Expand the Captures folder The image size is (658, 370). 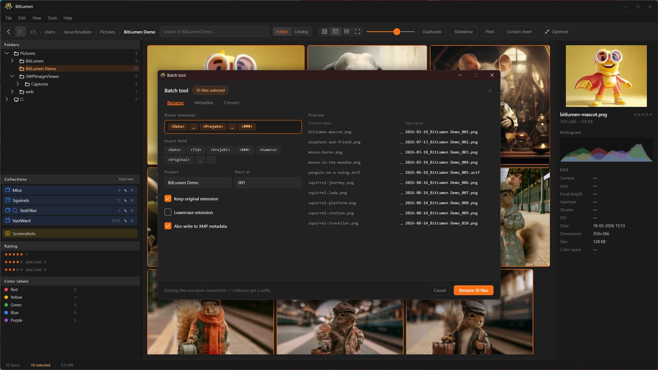pyautogui.click(x=18, y=84)
